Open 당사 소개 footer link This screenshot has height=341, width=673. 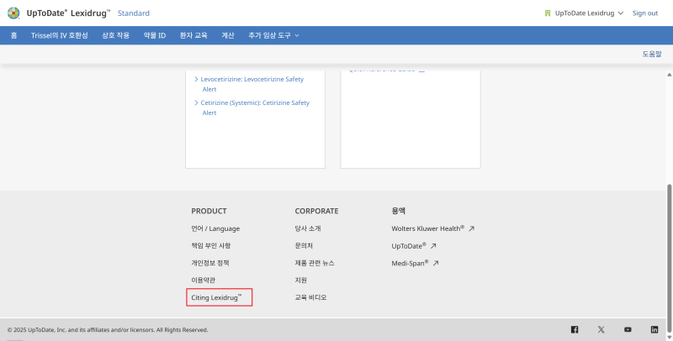308,228
